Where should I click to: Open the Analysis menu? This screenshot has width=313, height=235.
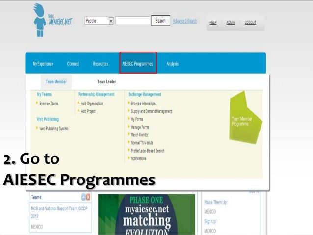point(173,64)
